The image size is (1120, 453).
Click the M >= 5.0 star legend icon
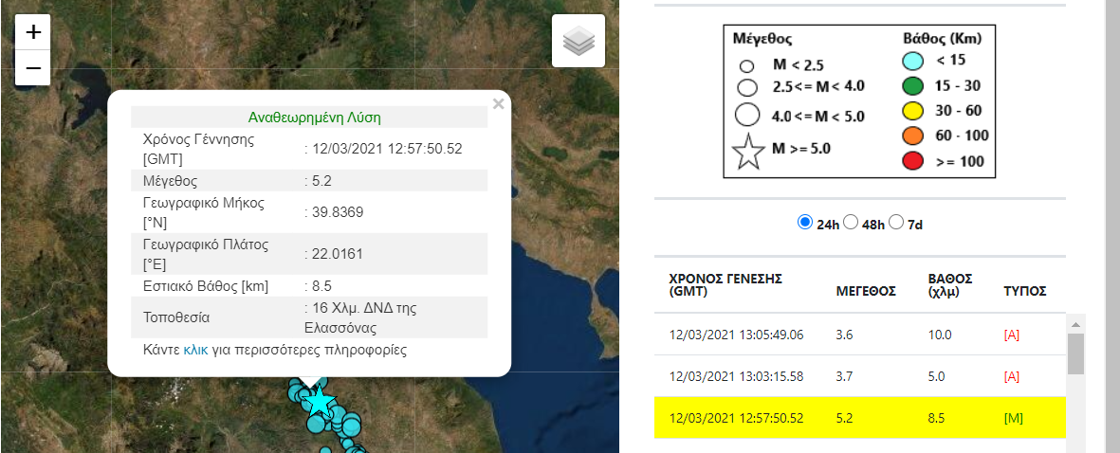click(x=748, y=153)
